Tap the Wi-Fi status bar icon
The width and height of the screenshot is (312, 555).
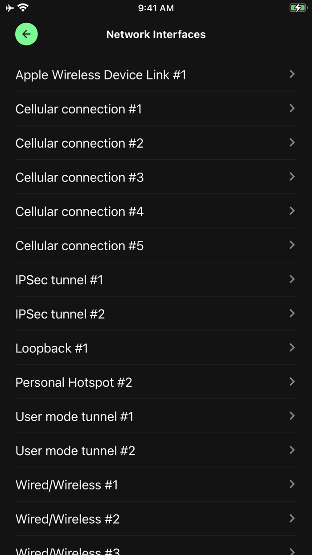(x=23, y=8)
